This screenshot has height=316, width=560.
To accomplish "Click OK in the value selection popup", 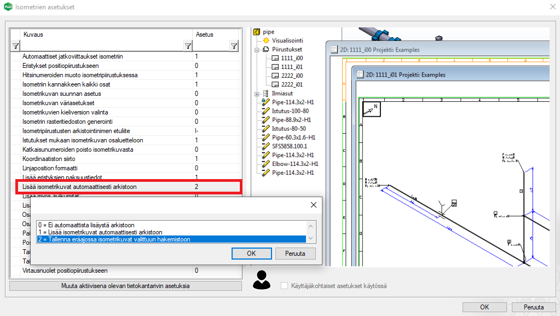I will point(251,254).
